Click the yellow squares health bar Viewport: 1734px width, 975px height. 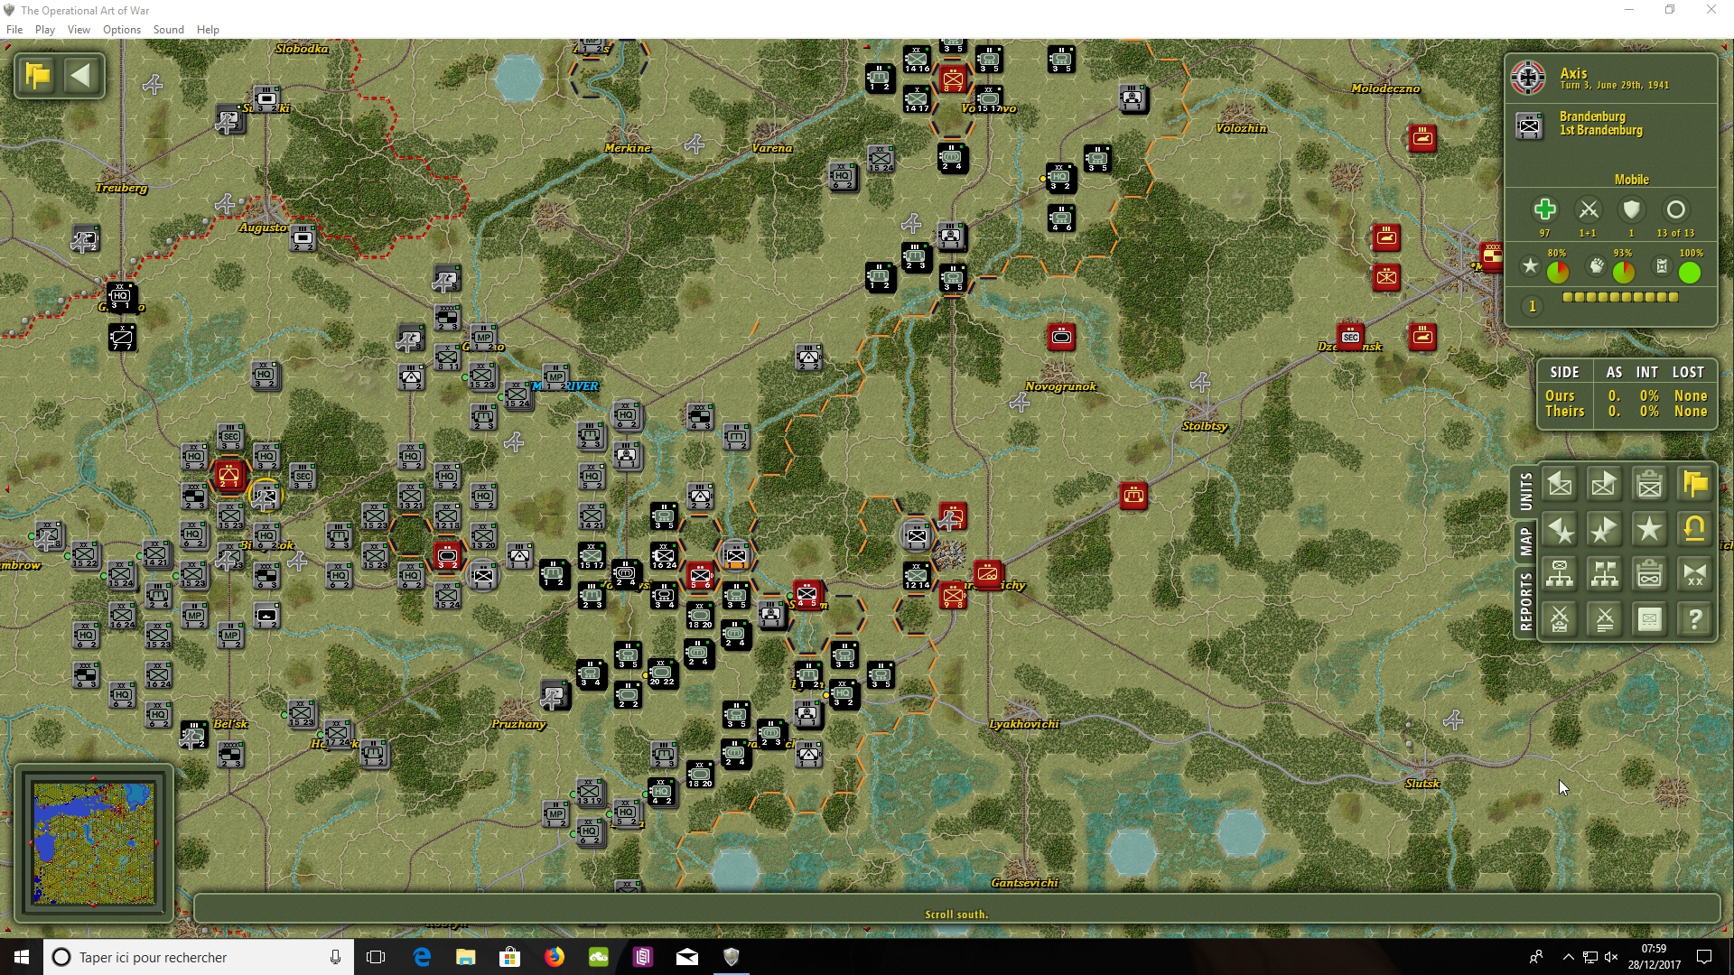[x=1620, y=297]
